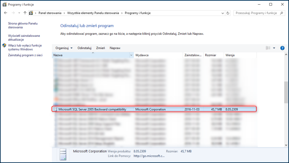Click the scroll up arrow of the list
Viewport: 289px width, 163px height.
286,55
